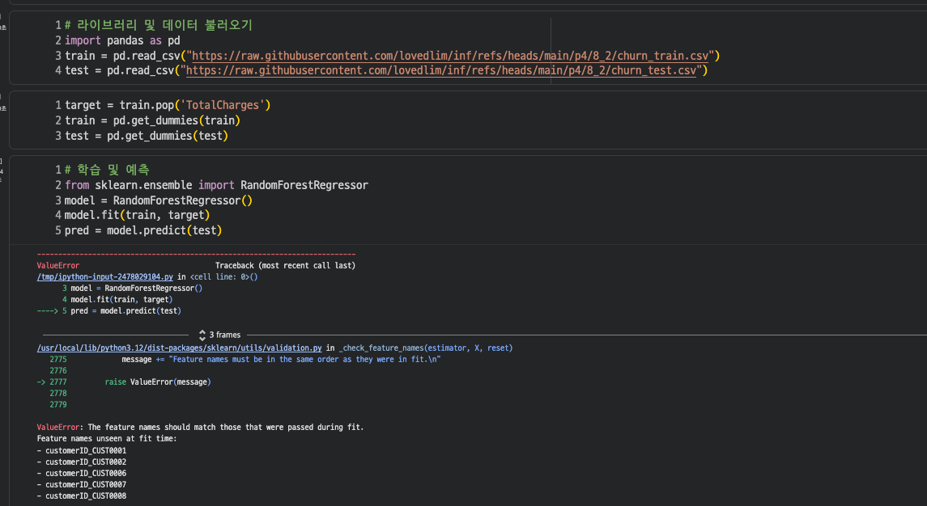This screenshot has height=506, width=927.
Task: Click the comment "학습 및 예측"
Action: click(x=113, y=170)
